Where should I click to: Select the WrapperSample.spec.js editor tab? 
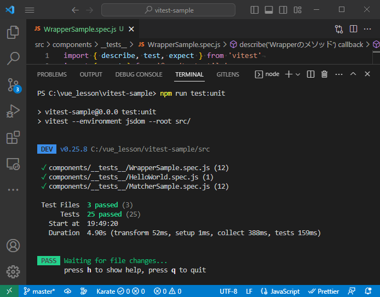click(x=83, y=30)
